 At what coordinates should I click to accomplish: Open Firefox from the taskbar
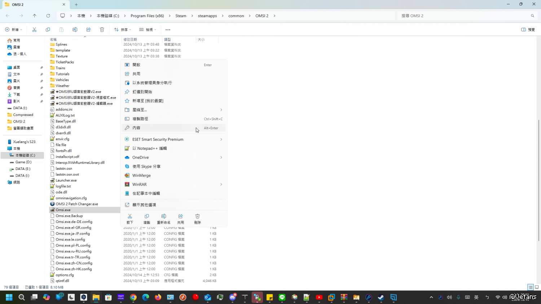click(x=158, y=297)
